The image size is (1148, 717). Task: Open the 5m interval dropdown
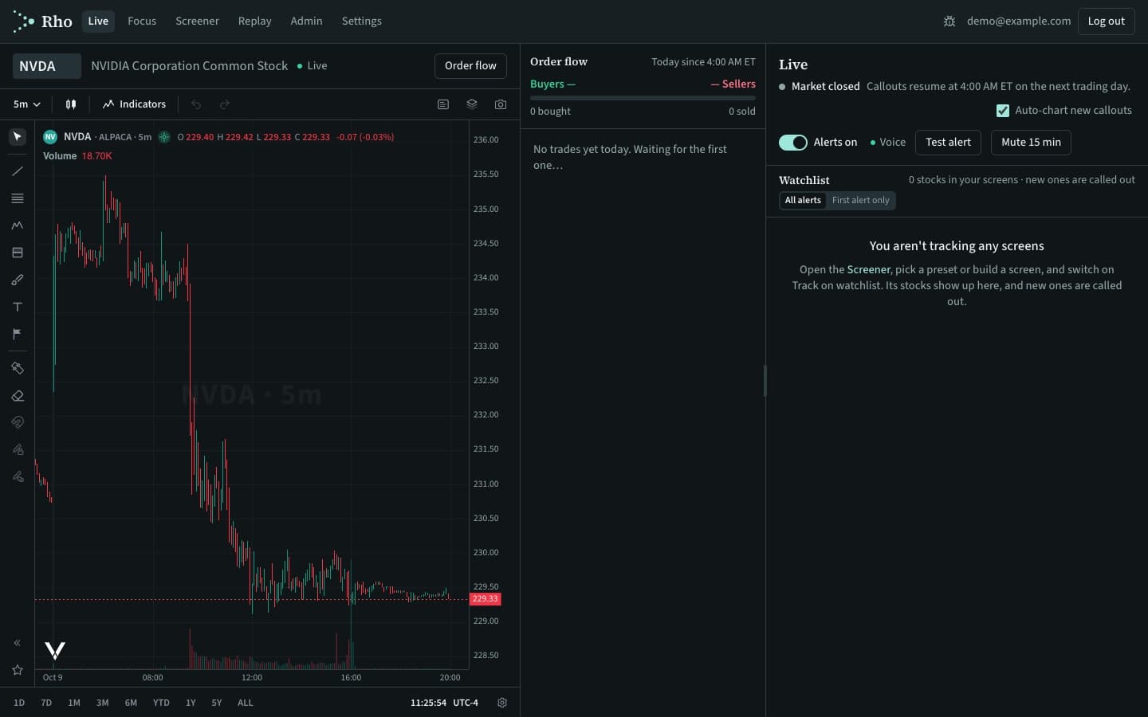point(26,104)
